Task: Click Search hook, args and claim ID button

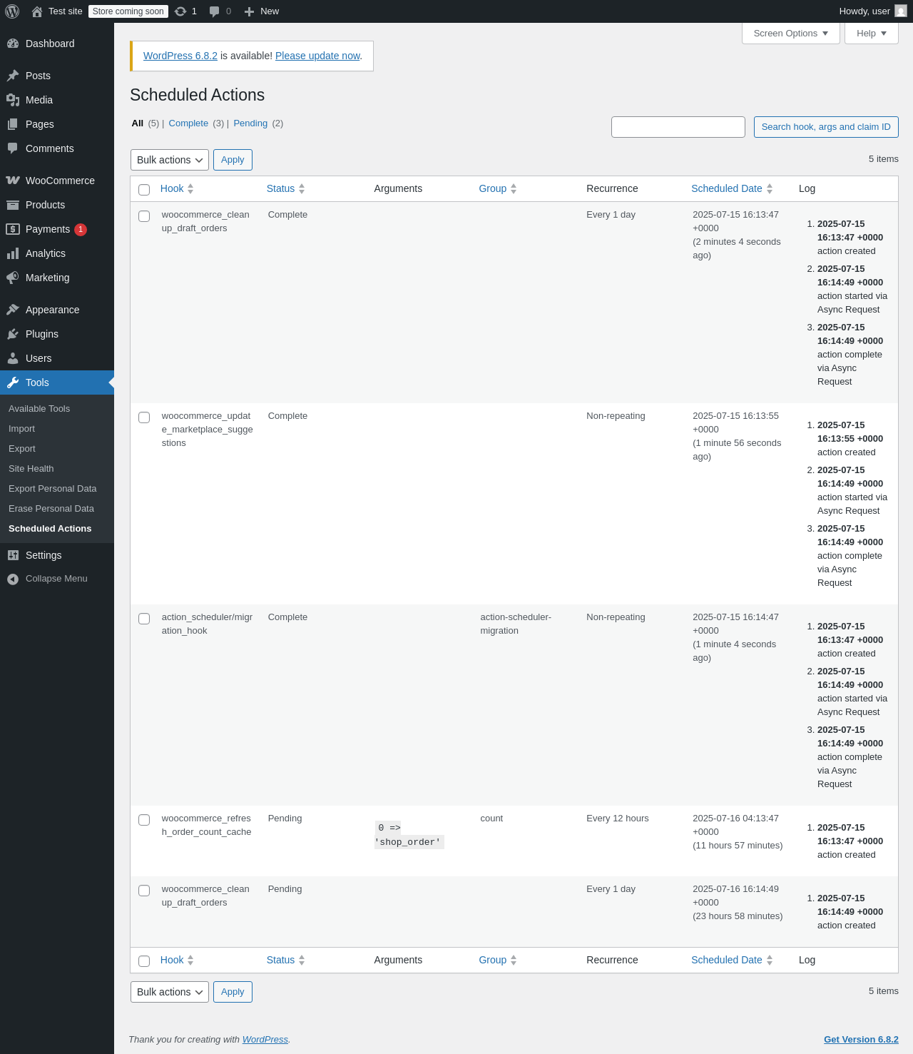Action: (x=826, y=127)
